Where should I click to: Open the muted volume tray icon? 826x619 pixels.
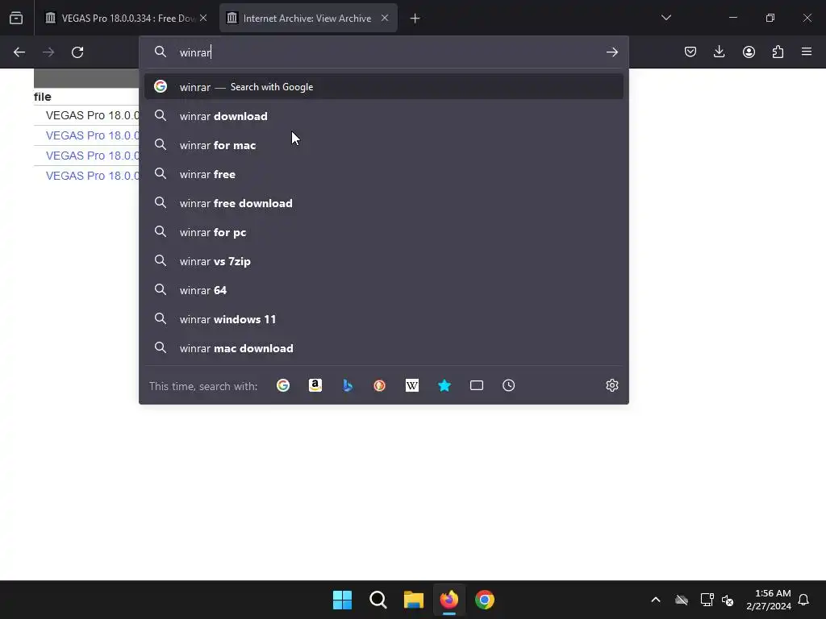click(x=728, y=600)
